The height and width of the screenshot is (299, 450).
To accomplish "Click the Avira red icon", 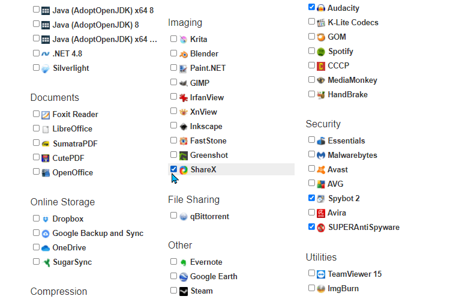I will coord(321,213).
